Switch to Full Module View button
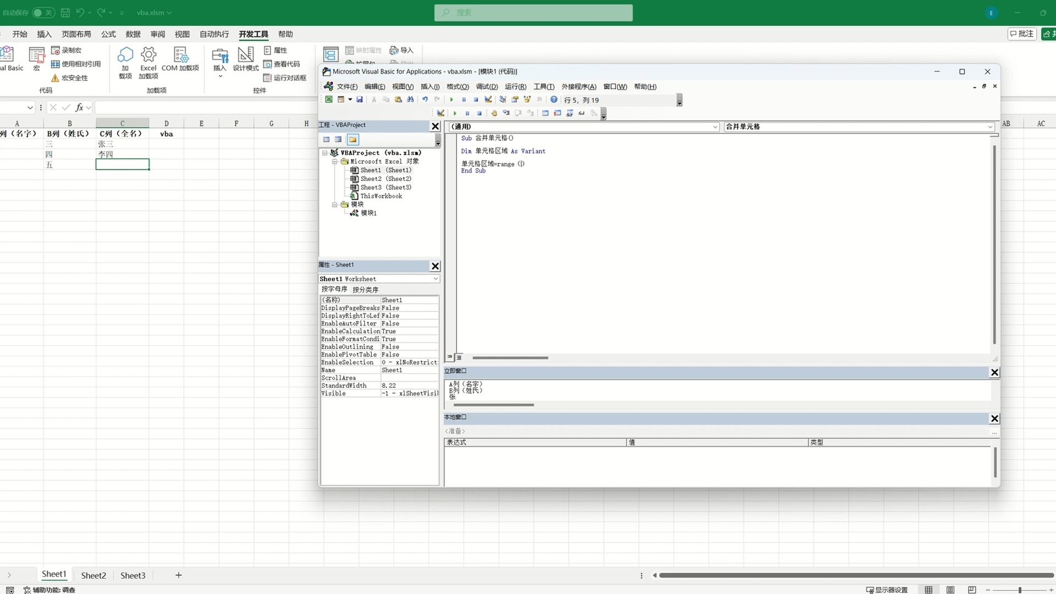The image size is (1056, 594). point(459,357)
